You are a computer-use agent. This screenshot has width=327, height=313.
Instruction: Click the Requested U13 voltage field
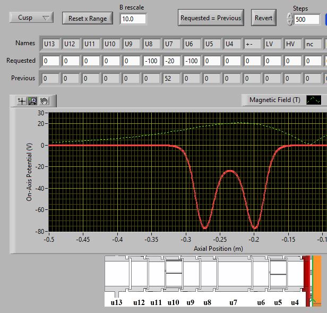[51, 61]
